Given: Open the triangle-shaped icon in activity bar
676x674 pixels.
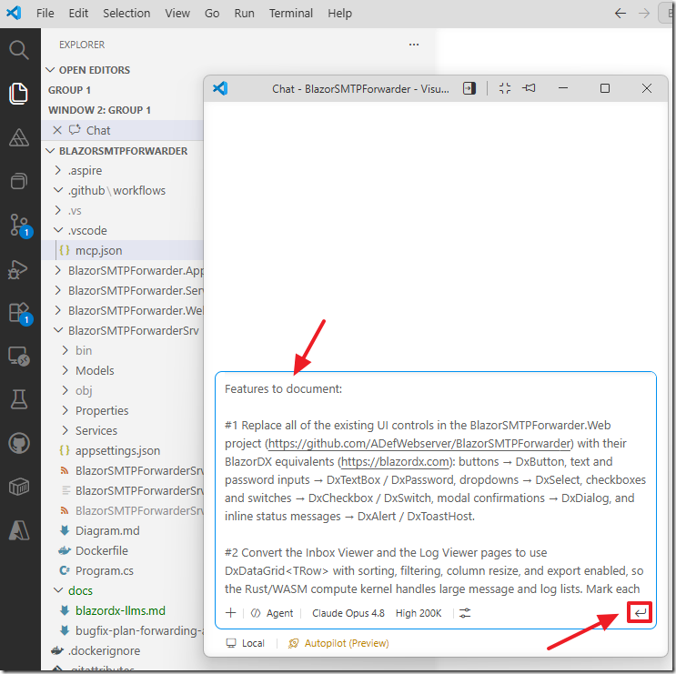Looking at the screenshot, I should (x=18, y=138).
